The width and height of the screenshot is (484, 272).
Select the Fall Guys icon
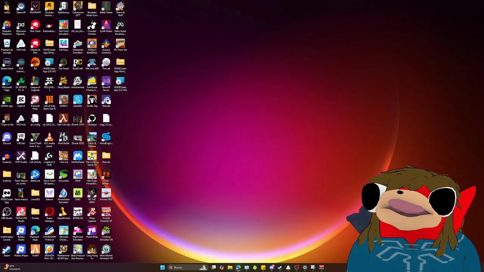click(64, 45)
